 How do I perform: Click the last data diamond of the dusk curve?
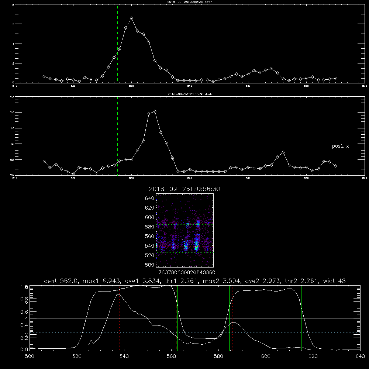point(335,166)
